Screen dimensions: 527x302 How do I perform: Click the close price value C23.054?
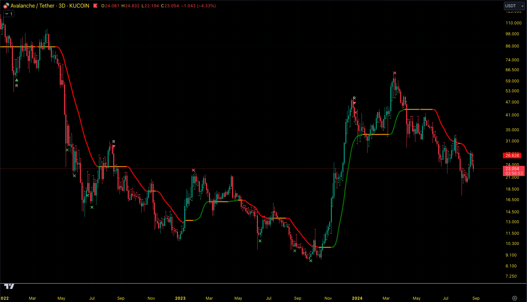170,6
